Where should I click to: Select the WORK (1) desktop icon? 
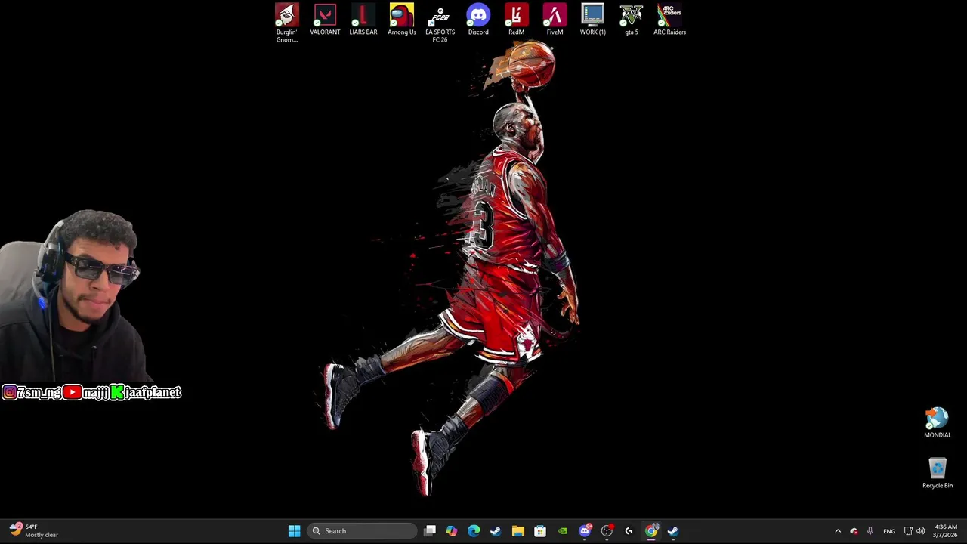593,20
